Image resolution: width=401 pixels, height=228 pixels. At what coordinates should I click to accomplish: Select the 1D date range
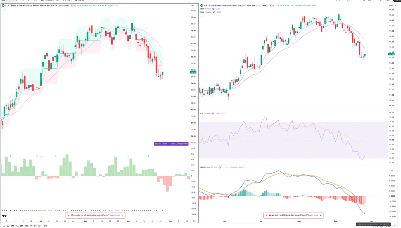coord(4,226)
